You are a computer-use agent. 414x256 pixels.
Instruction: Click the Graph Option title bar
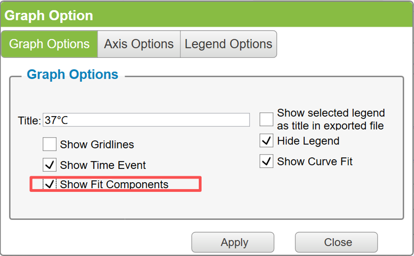tap(207, 15)
